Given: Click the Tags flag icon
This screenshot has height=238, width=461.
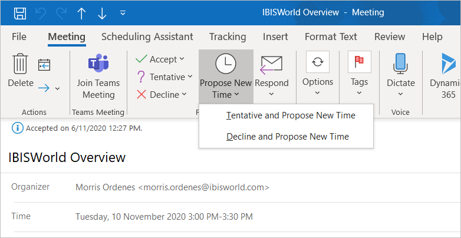Looking at the screenshot, I should [359, 62].
